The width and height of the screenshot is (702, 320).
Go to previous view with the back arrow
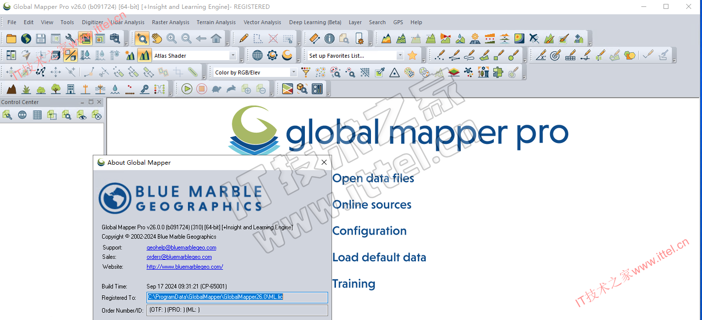[x=201, y=38]
